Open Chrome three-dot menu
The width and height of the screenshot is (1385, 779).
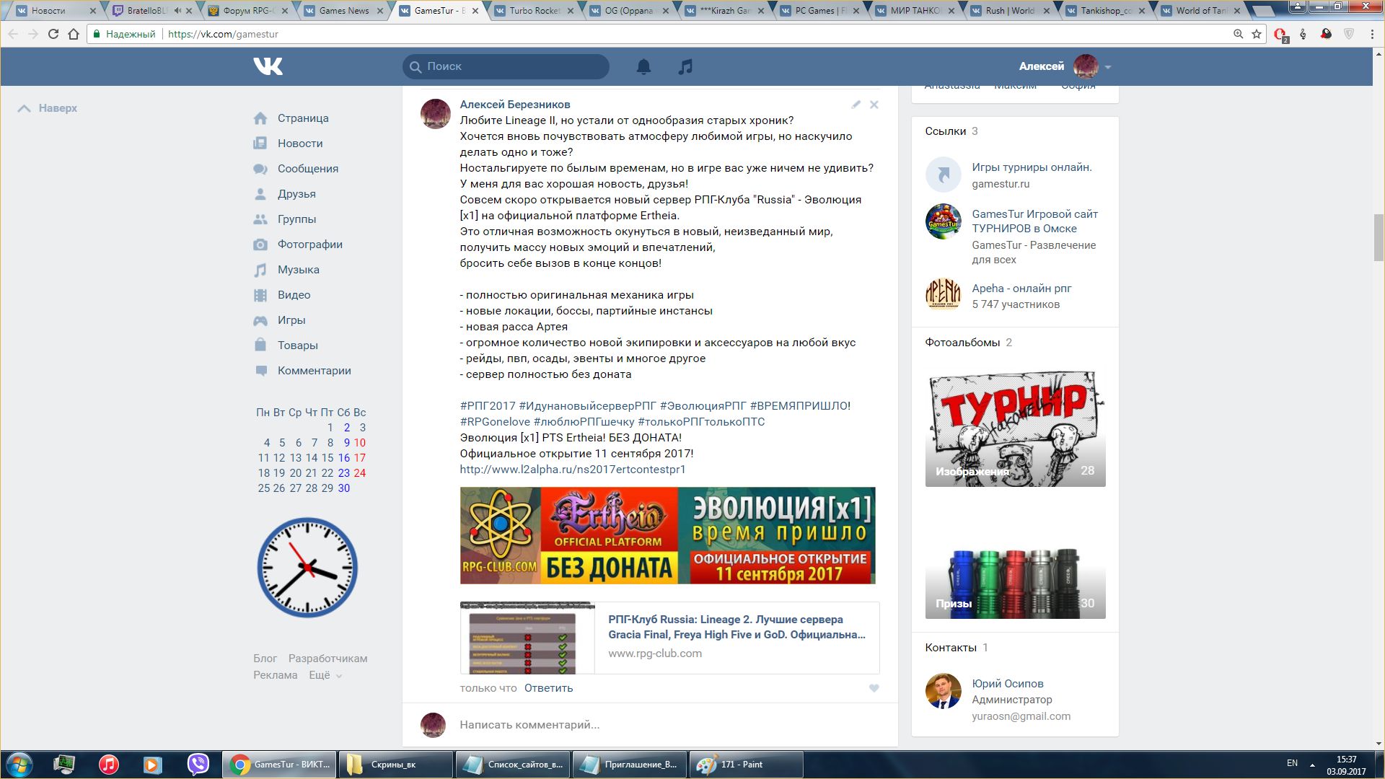click(x=1372, y=34)
